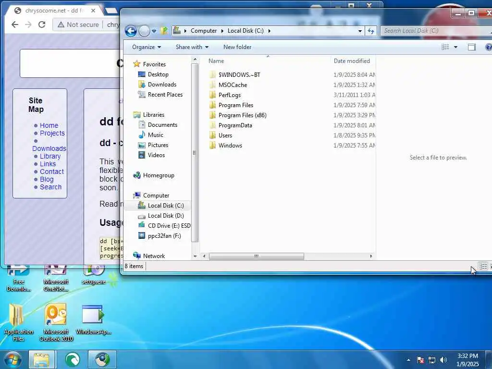Click the arrow after Computer in breadcrumb
The height and width of the screenshot is (369, 492).
(222, 31)
